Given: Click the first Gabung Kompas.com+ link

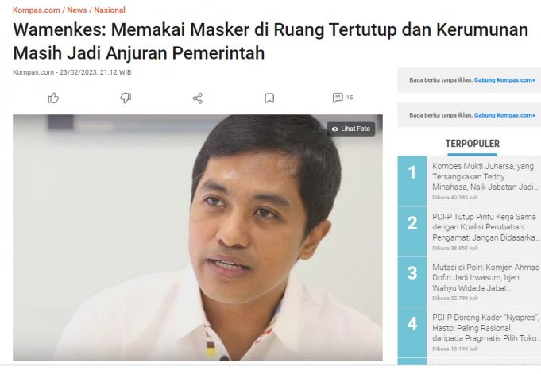Looking at the screenshot, I should click(504, 80).
